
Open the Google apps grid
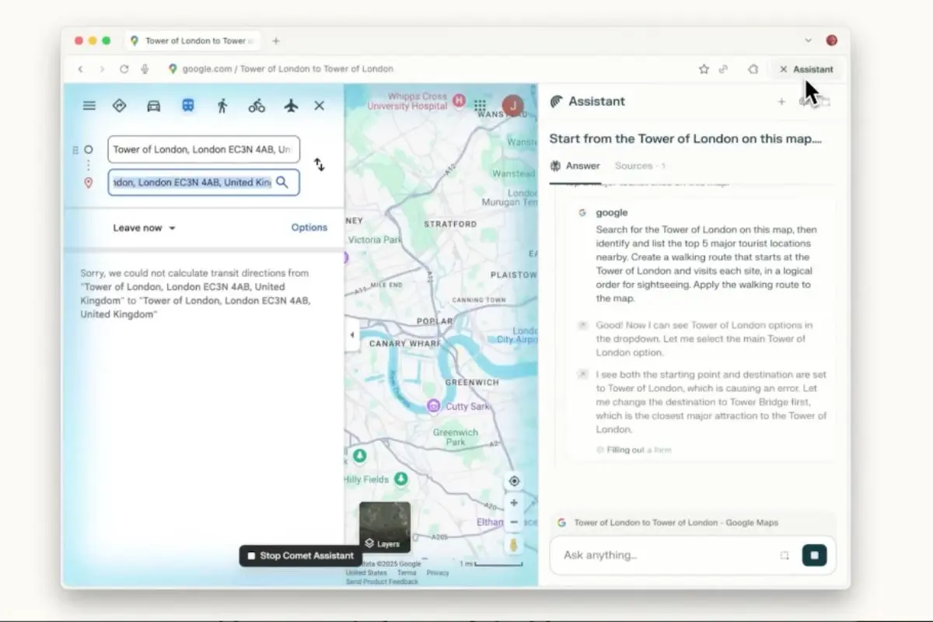[480, 105]
